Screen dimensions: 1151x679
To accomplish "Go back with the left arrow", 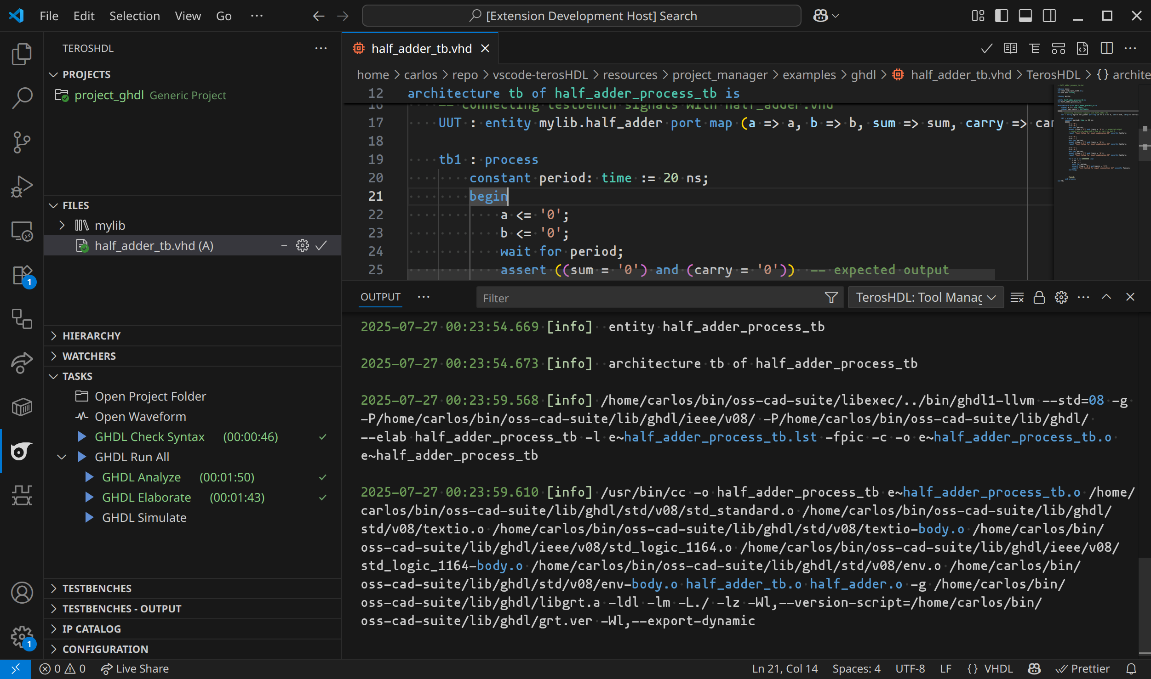I will coord(319,16).
